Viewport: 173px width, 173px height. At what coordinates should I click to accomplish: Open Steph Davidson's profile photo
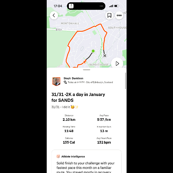56,81
